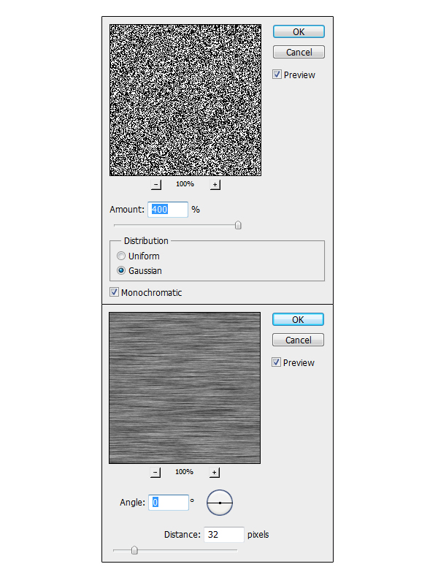Image resolution: width=438 pixels, height=583 pixels.
Task: Toggle the Monochromatic checkbox
Action: (x=114, y=292)
